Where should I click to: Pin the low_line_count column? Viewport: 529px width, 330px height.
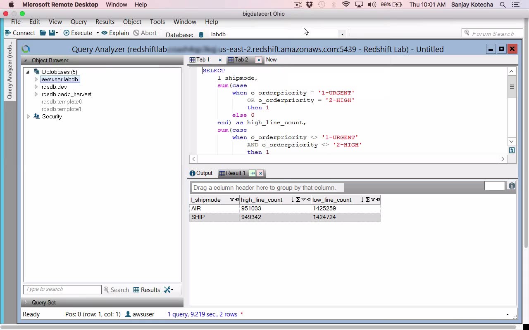(x=378, y=200)
